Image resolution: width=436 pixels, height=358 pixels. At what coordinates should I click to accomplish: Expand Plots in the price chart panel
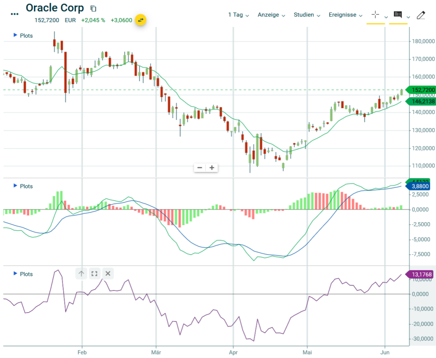pyautogui.click(x=23, y=35)
